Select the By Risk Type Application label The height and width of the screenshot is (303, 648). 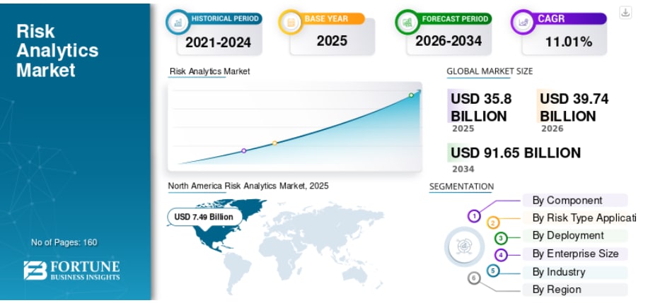(x=579, y=218)
